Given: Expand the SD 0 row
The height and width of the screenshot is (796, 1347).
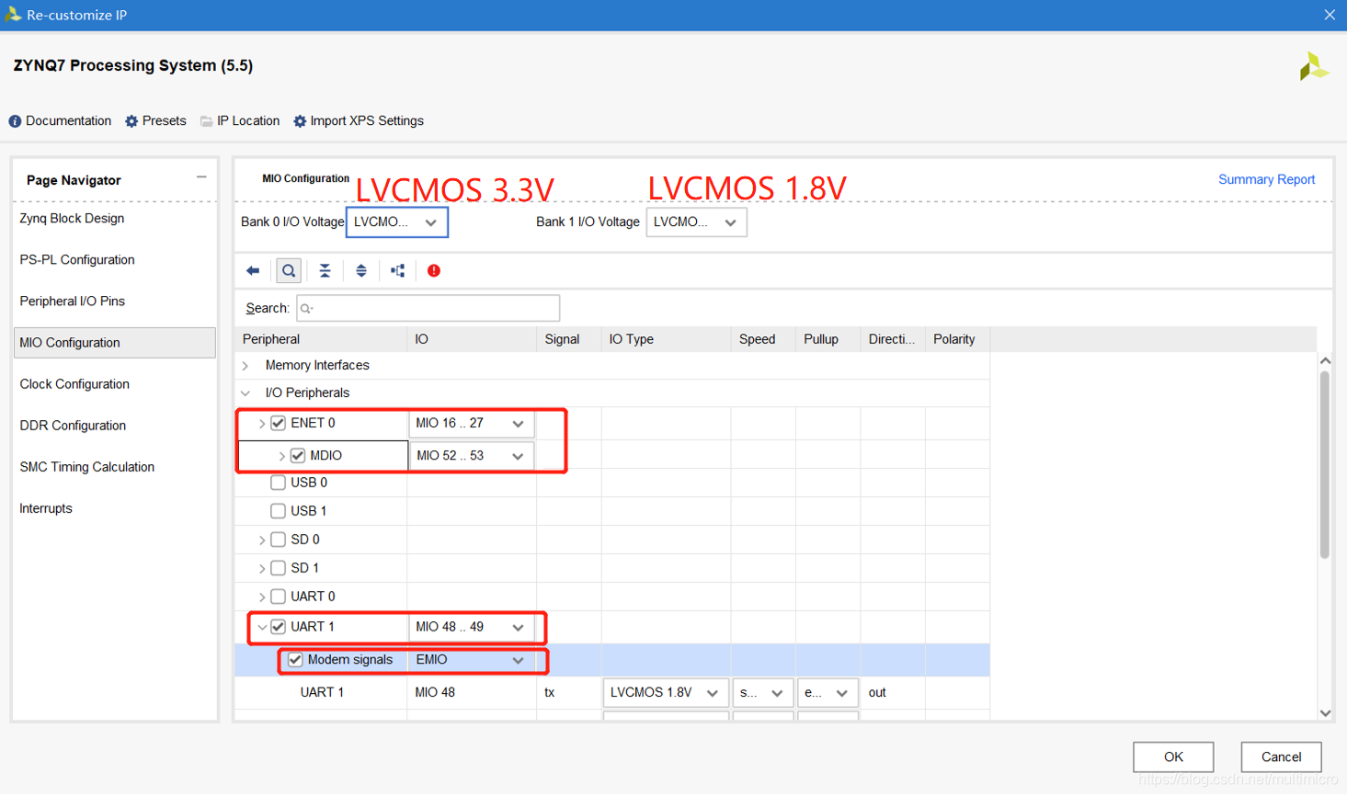Looking at the screenshot, I should click(262, 540).
